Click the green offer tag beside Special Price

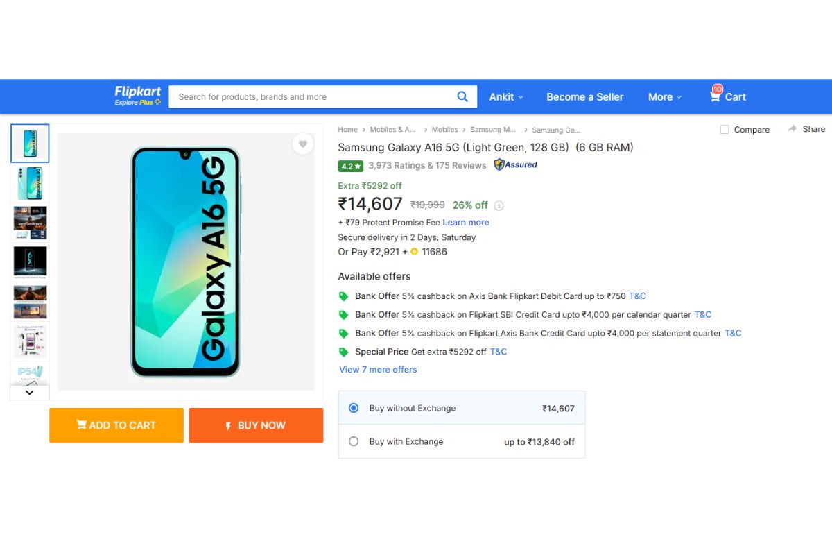coord(344,352)
